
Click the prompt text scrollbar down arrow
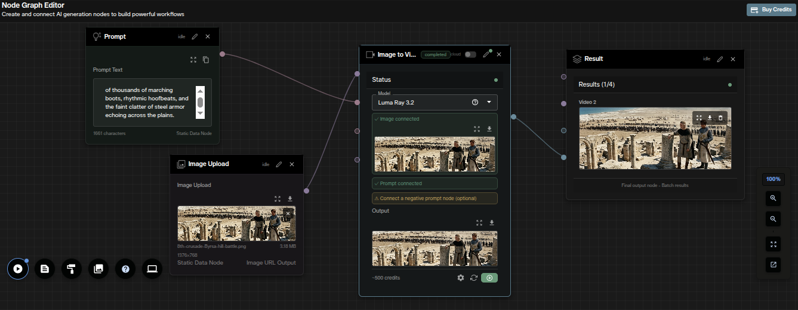coord(201,113)
